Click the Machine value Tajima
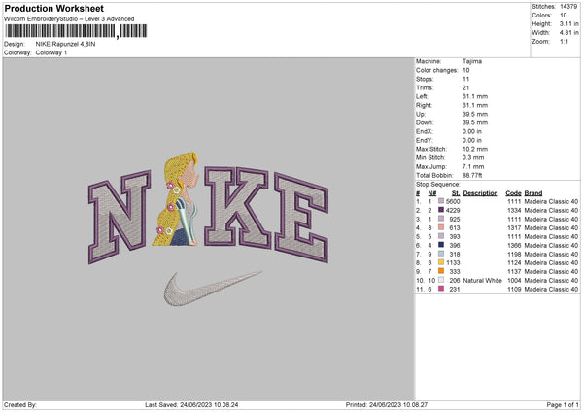The height and width of the screenshot is (412, 583). 472,61
